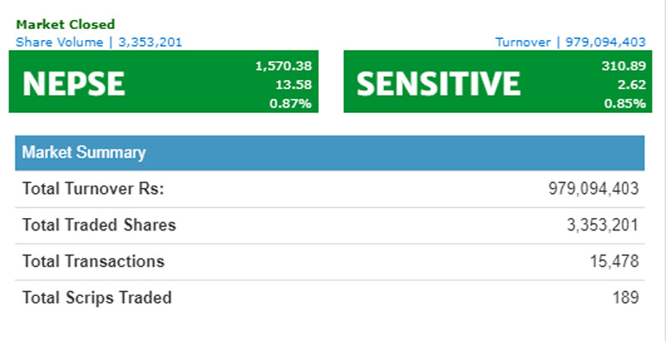
Task: Select the Total Transactions row label
Action: coord(93,261)
